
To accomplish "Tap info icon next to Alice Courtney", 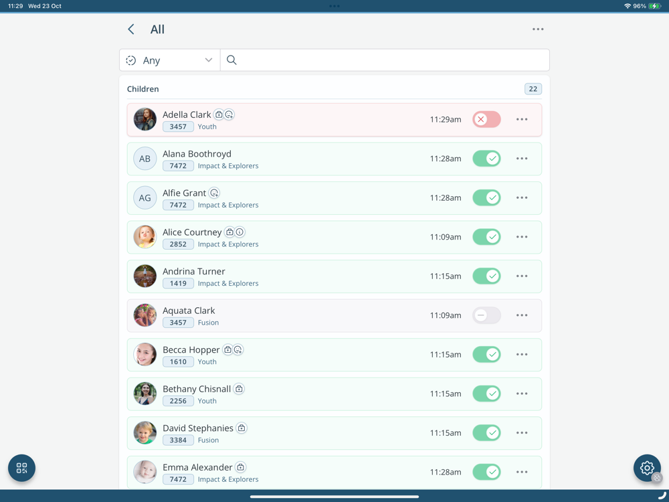I will click(x=240, y=232).
